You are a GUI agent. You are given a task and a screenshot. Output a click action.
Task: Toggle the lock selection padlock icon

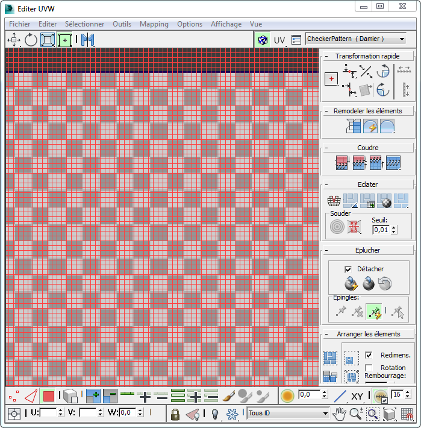pos(175,414)
